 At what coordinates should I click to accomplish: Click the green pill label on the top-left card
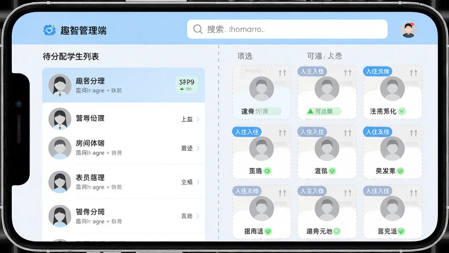pos(268,111)
